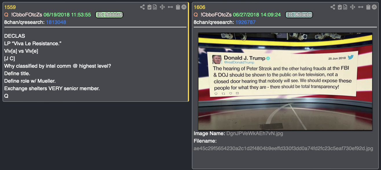The image size is (381, 170).
Task: Collapse post 1606 with circled arrow
Action: tap(374, 7)
